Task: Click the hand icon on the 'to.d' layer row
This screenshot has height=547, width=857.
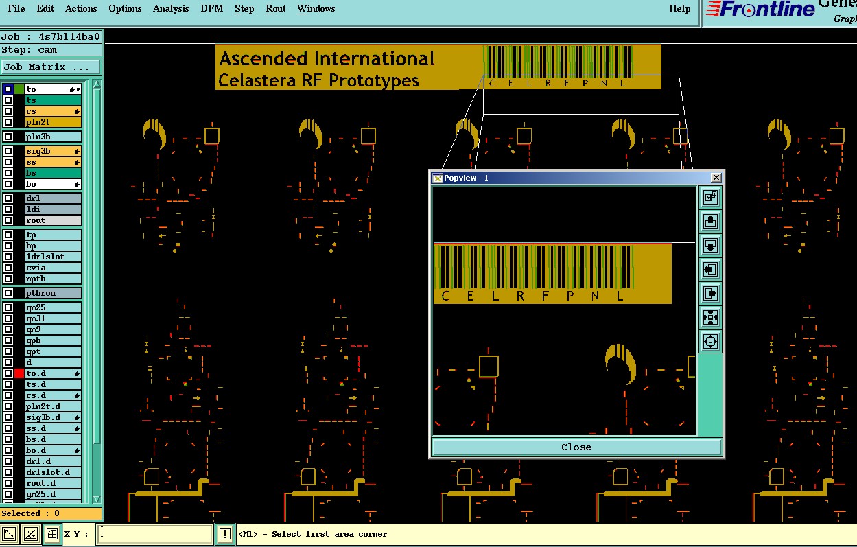Action: (x=77, y=373)
